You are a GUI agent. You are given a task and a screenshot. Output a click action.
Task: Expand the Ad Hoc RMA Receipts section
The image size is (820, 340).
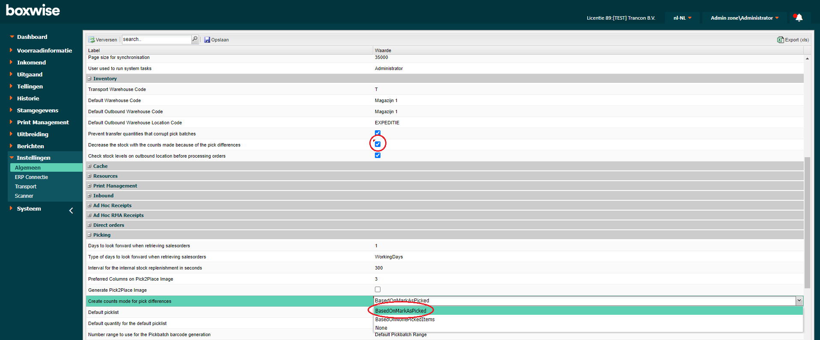pyautogui.click(x=89, y=215)
